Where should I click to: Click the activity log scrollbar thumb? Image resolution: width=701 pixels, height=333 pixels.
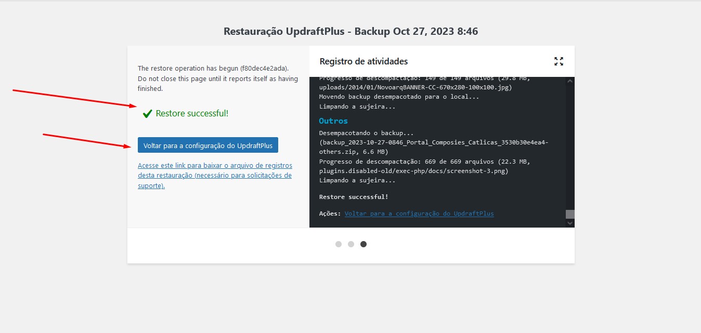(x=570, y=214)
